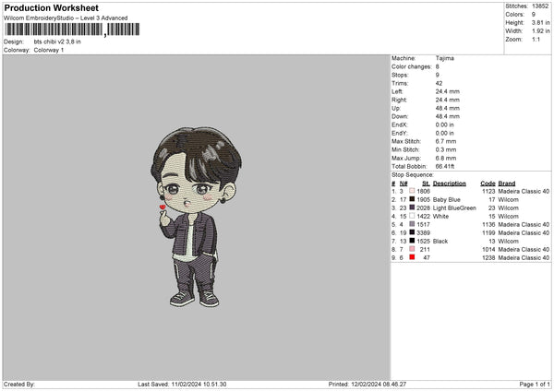Click the Machine value 'Tajima'

click(444, 58)
